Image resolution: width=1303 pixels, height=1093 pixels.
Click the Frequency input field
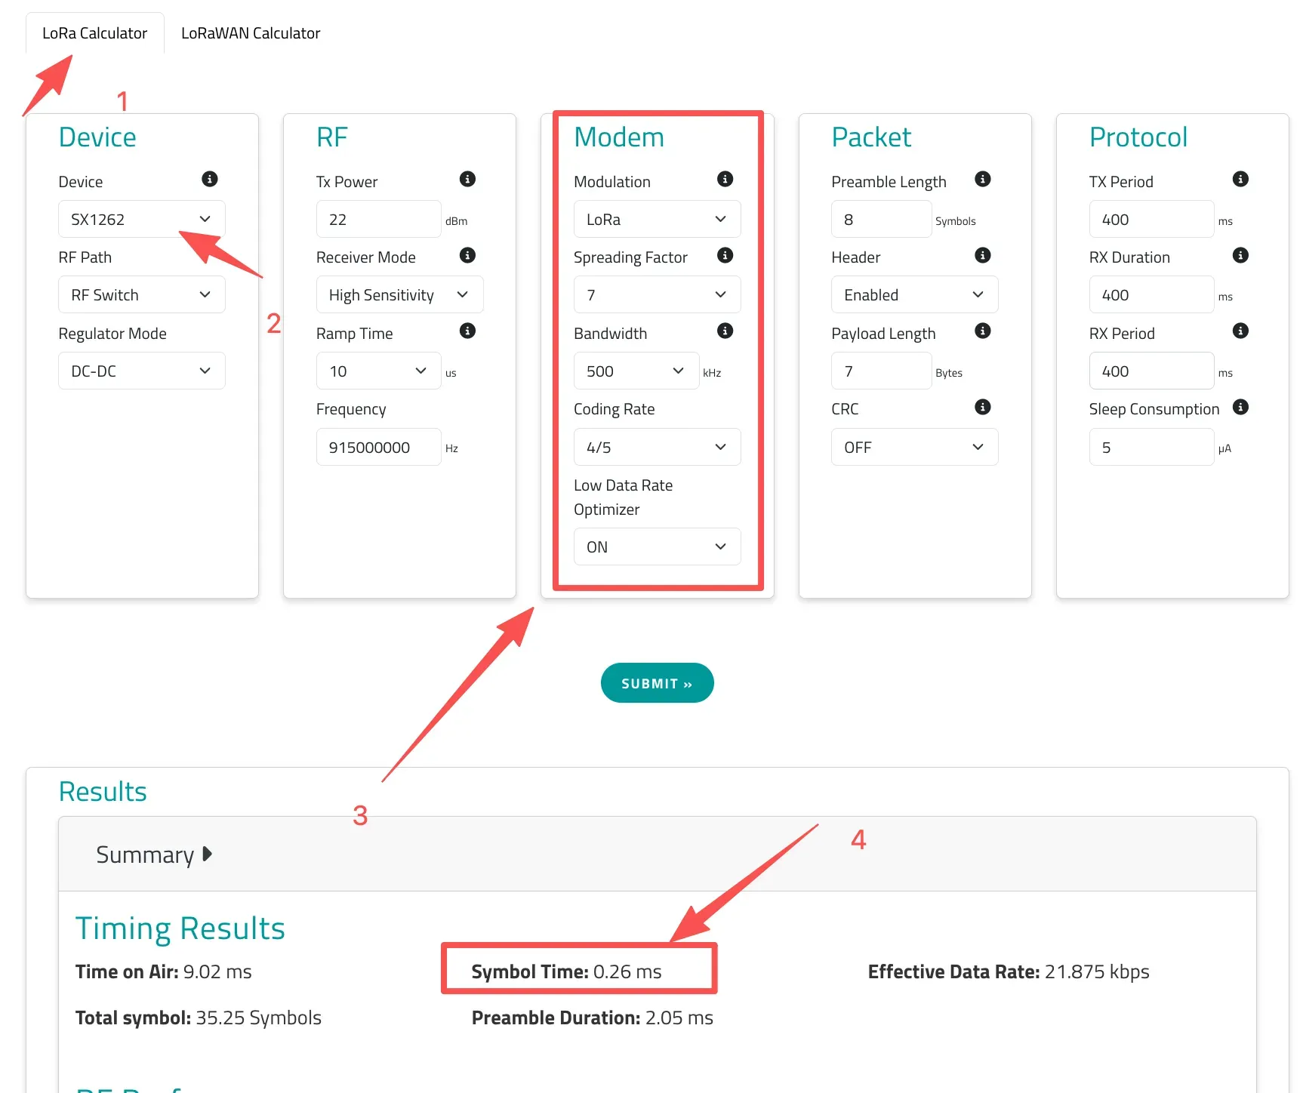378,447
